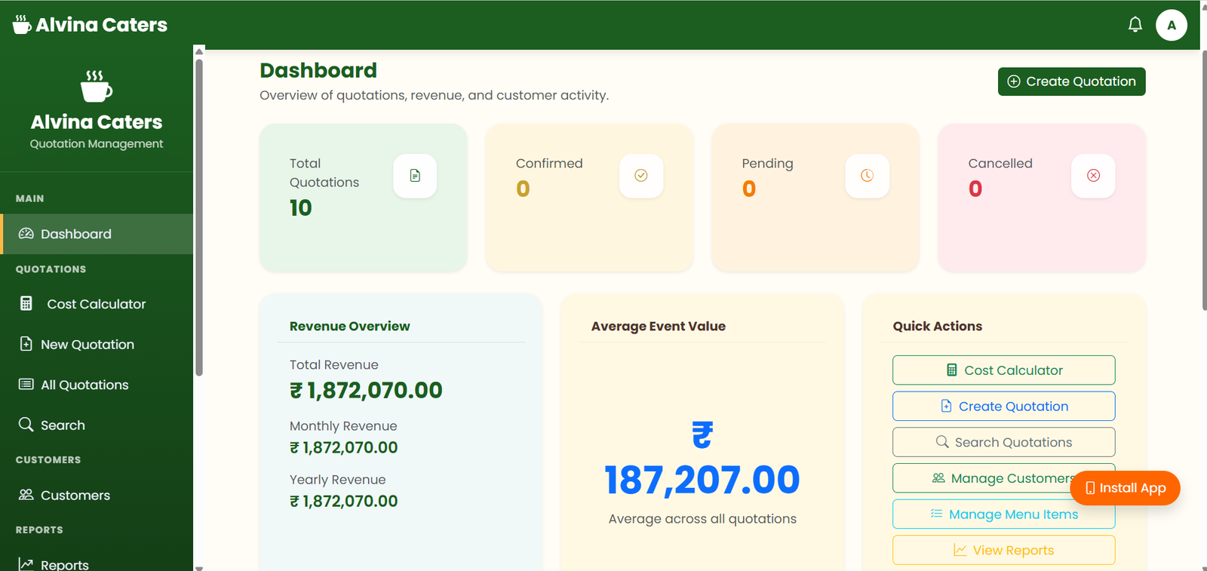Open Dashboard from the sidebar
This screenshot has width=1207, height=571.
(x=97, y=234)
